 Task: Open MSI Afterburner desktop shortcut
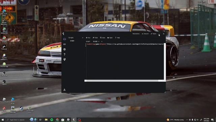click(4, 30)
